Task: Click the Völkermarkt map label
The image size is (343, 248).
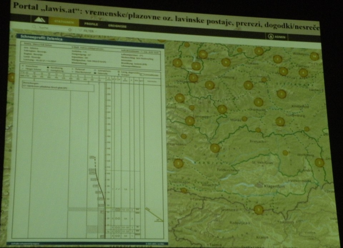Action: coord(300,181)
